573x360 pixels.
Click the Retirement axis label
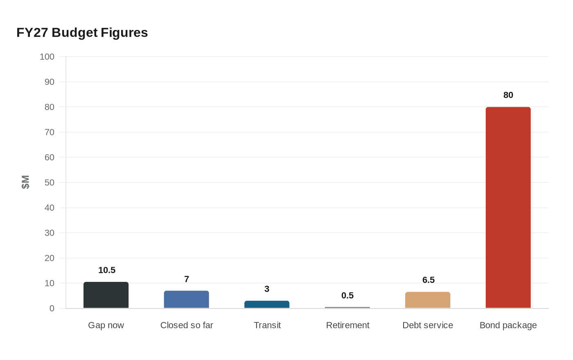[347, 325]
